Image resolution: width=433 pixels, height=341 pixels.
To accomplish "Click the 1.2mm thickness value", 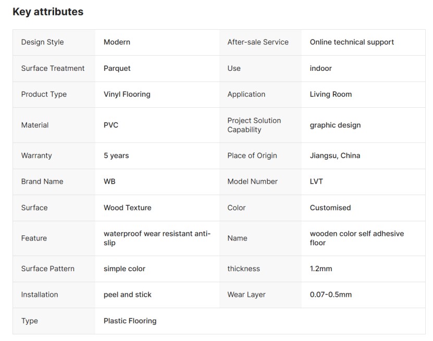I will click(x=320, y=269).
